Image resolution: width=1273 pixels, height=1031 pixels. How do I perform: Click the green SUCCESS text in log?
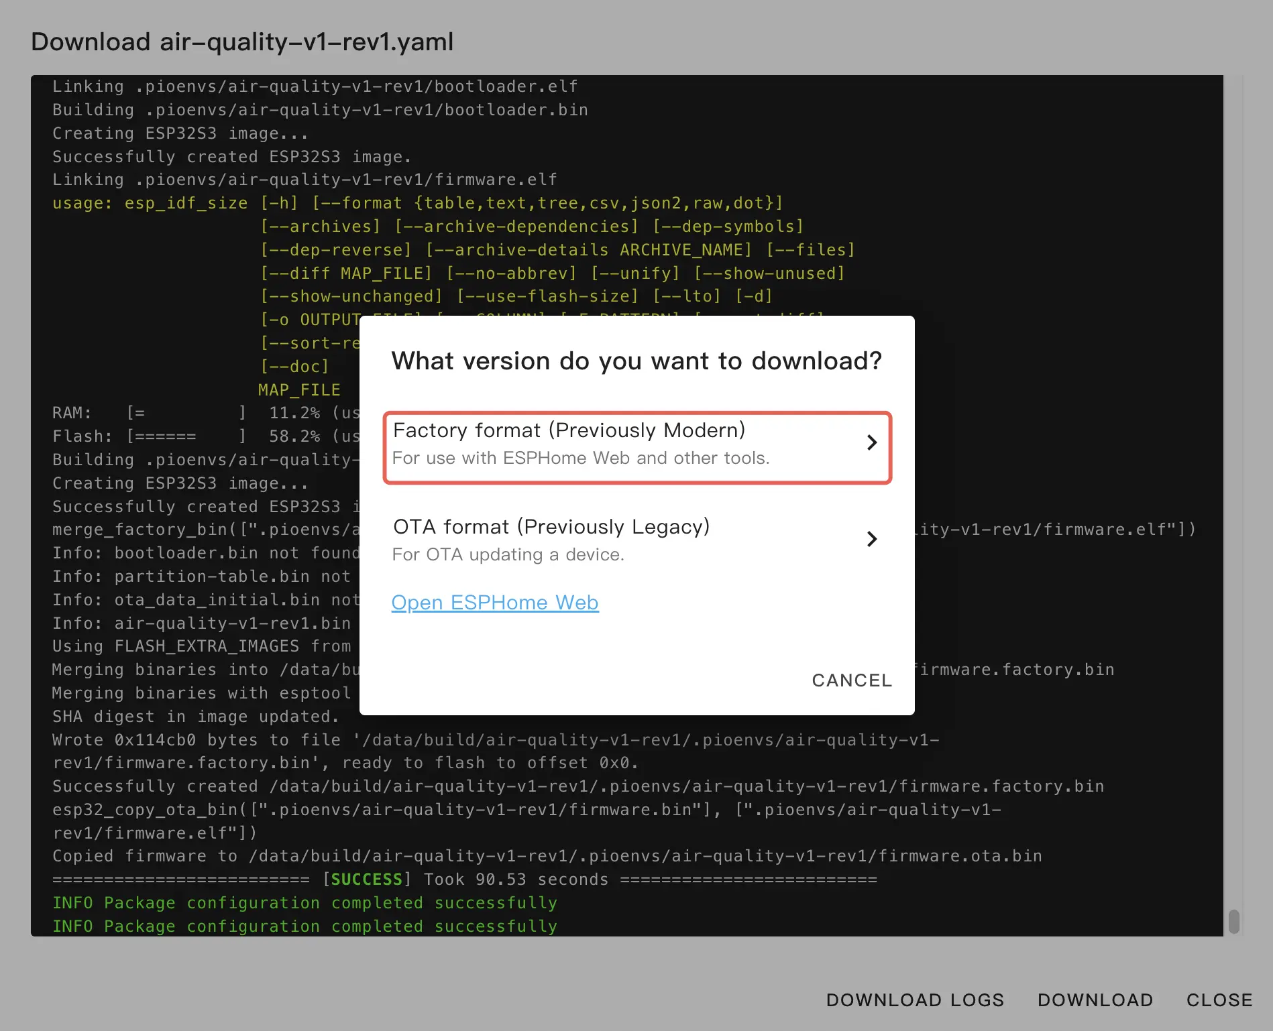click(x=366, y=880)
